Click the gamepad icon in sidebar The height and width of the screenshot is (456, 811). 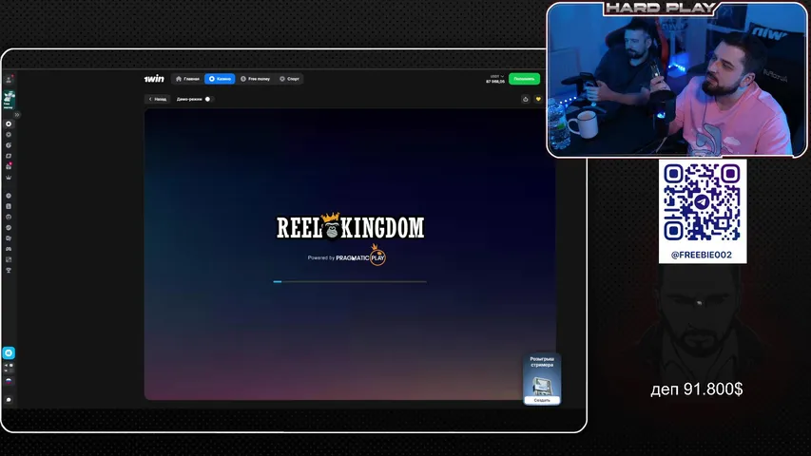[9, 249]
